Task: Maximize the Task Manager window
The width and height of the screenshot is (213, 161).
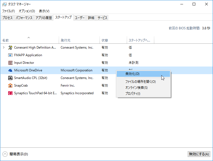Action: point(194,4)
